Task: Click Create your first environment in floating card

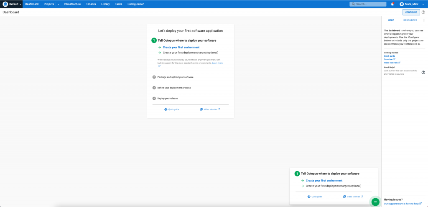Action: click(324, 181)
